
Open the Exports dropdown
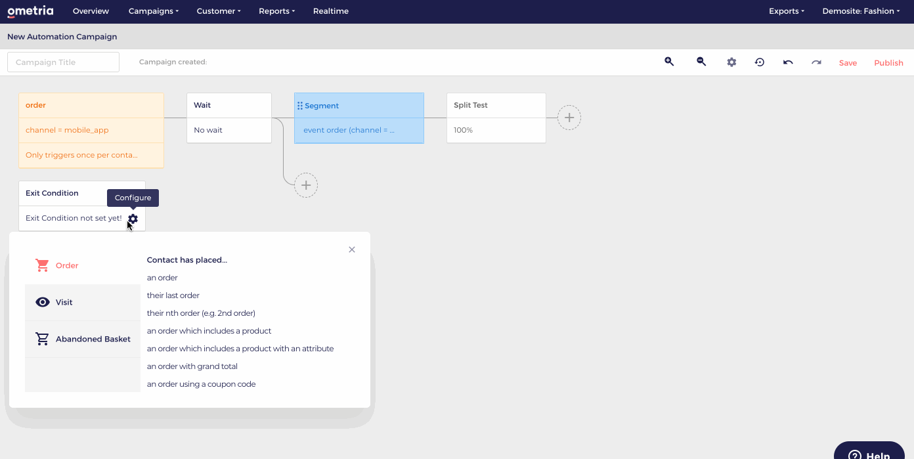(x=787, y=11)
